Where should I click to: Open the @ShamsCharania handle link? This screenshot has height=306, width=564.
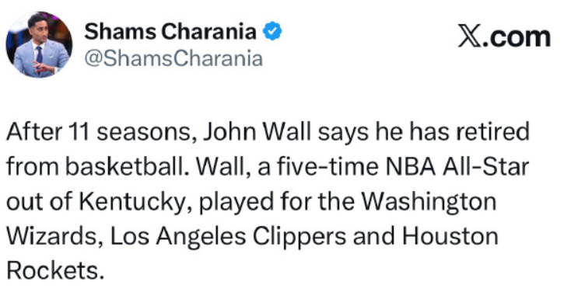(x=173, y=58)
